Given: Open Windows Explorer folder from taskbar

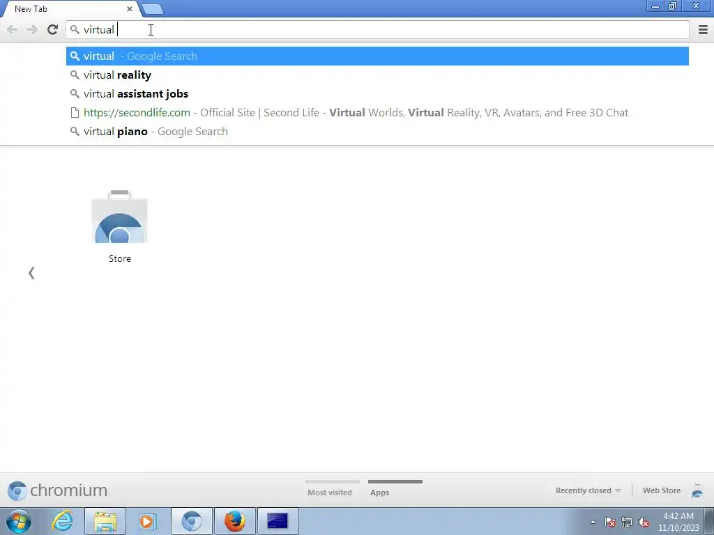Looking at the screenshot, I should click(x=105, y=521).
